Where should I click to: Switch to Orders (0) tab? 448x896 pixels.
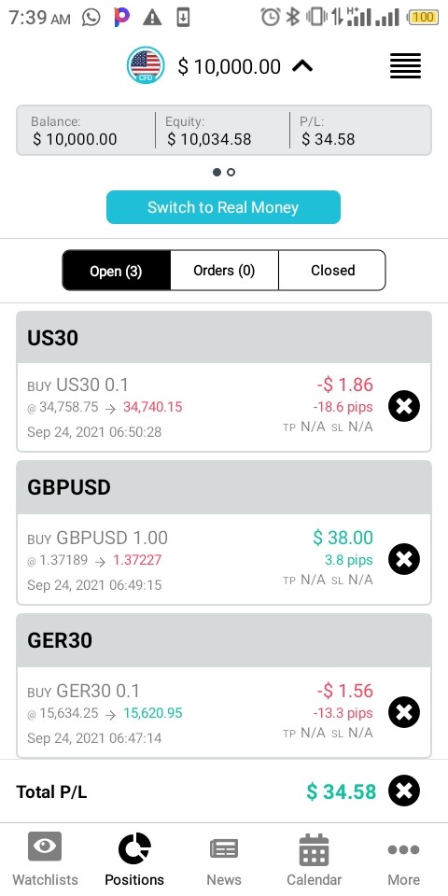(224, 271)
